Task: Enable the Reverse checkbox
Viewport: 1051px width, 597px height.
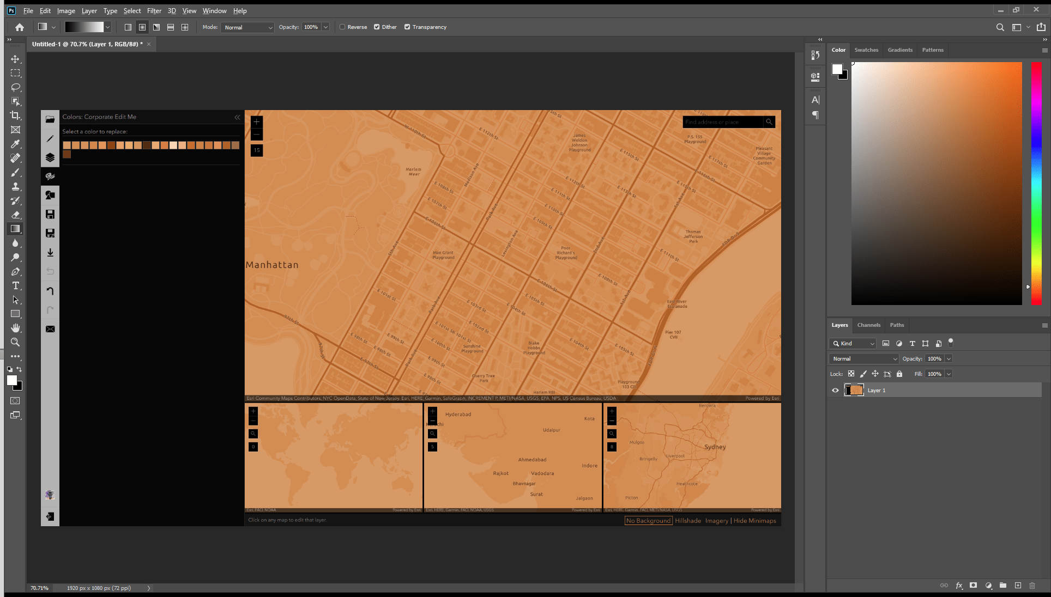Action: (342, 27)
